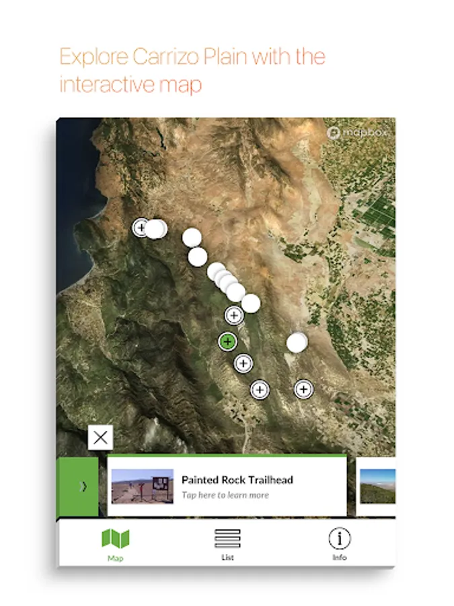Screen dimensions: 454x606
Task: Tap the Painted Rock Trailhead card
Action: tap(227, 485)
